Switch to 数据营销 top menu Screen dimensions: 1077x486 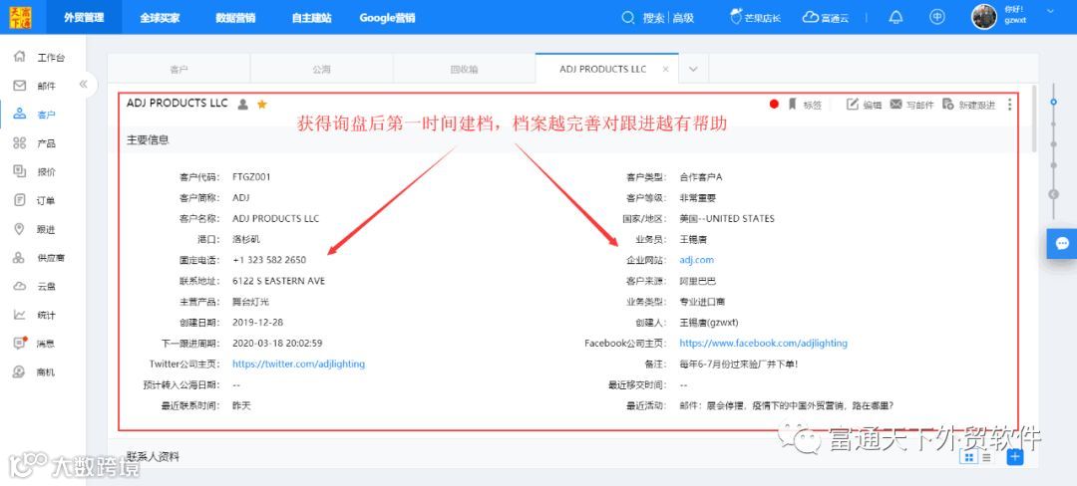(x=235, y=18)
